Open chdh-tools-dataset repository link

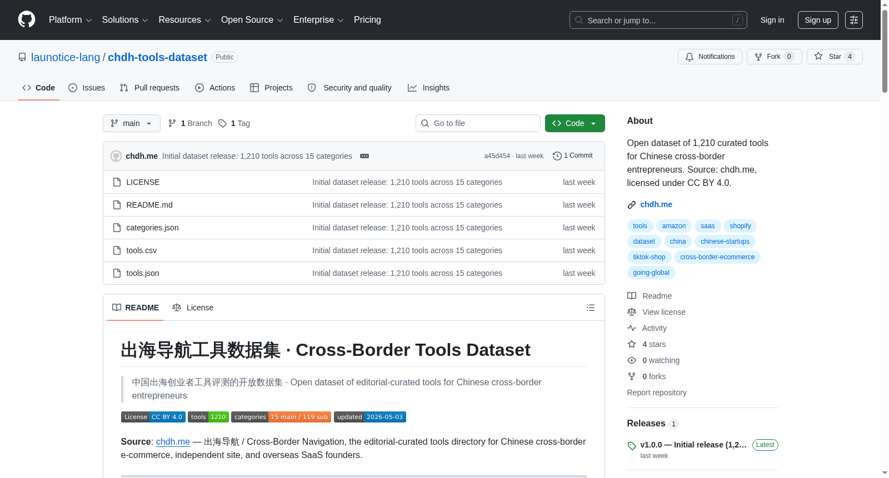pos(157,57)
